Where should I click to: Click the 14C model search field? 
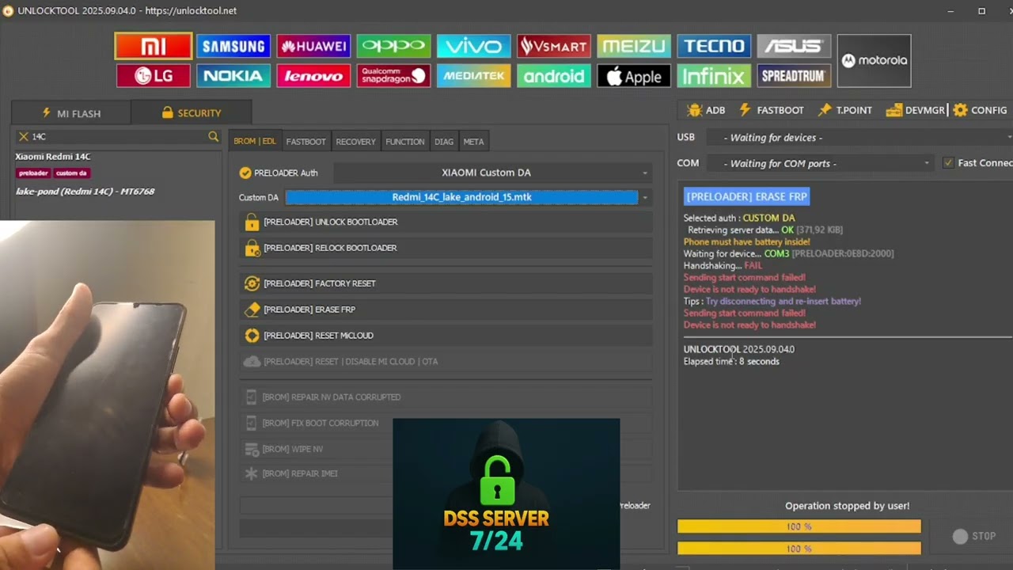click(117, 137)
